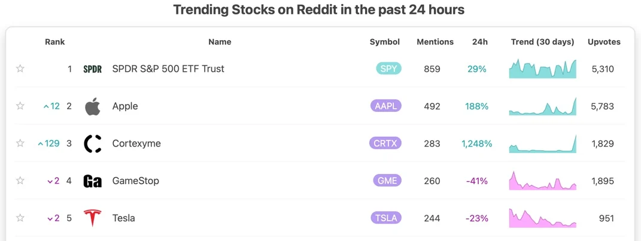Click the Tesla 30-day trend chart

pyautogui.click(x=542, y=218)
